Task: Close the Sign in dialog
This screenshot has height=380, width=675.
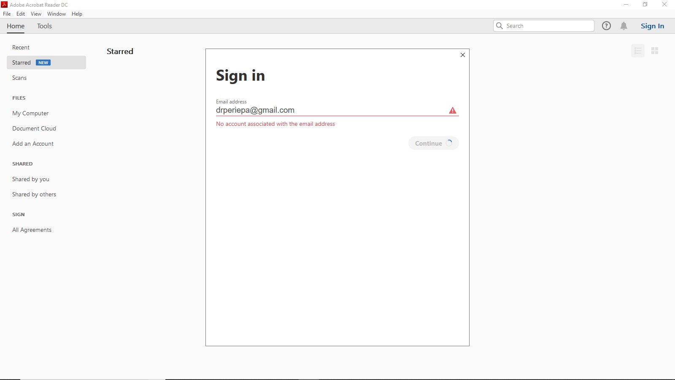Action: click(x=462, y=55)
